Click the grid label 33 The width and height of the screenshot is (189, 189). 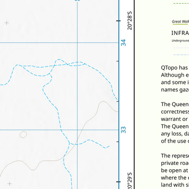click(x=124, y=130)
